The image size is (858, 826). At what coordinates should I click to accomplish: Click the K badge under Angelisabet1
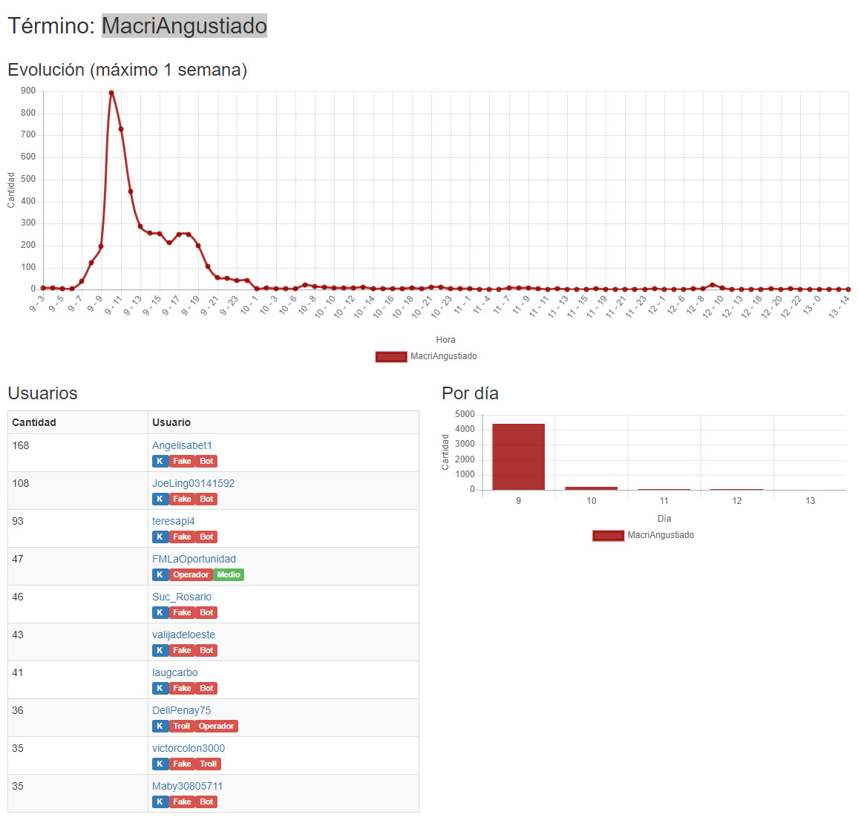pos(160,461)
